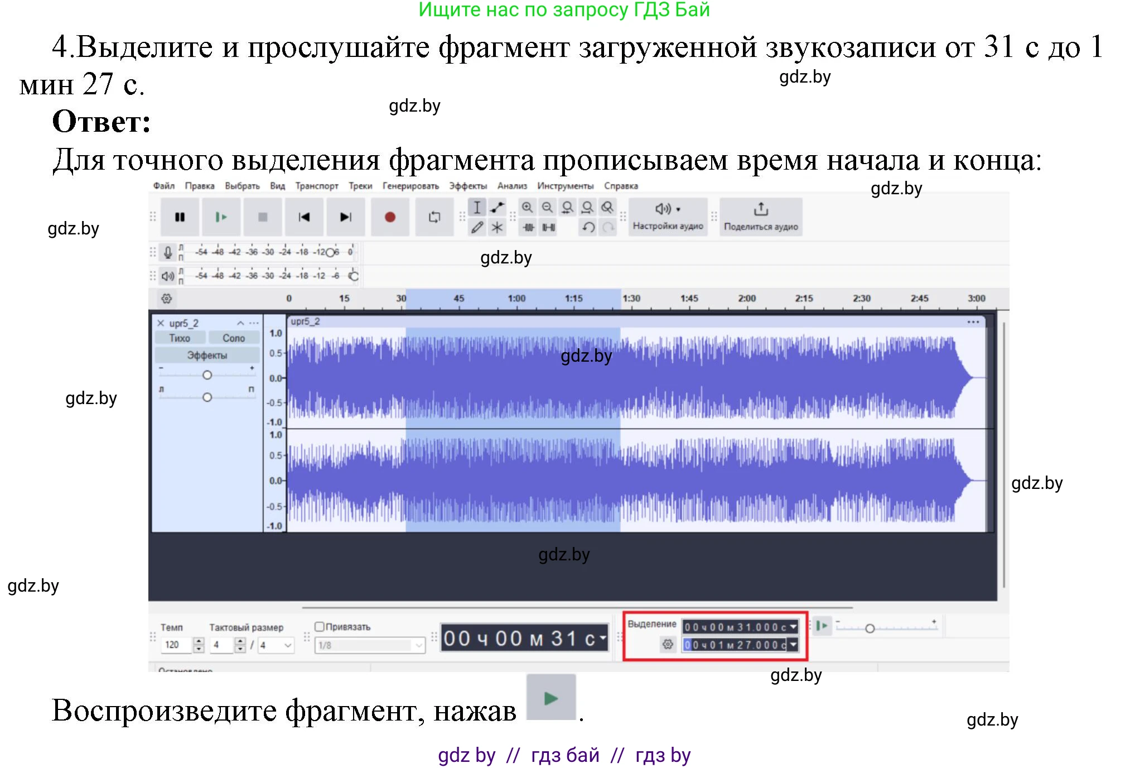Start recording with the Record button
The image size is (1130, 768).
[390, 217]
